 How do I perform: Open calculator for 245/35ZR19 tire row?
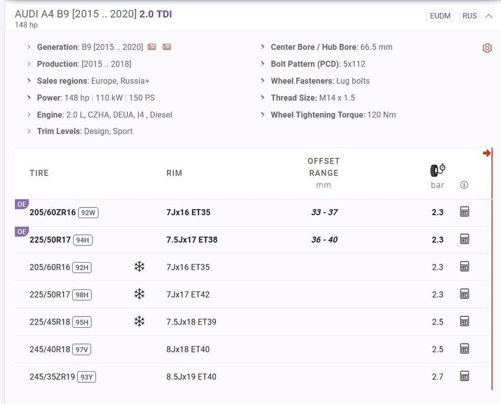(x=465, y=376)
